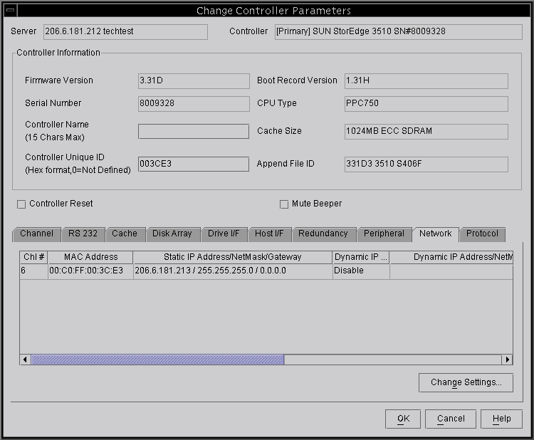
Task: Click the Chl # column header
Action: click(x=33, y=257)
